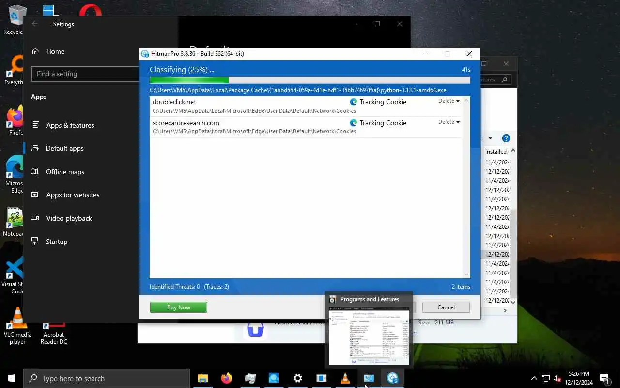Open the notification center icon

pos(604,378)
